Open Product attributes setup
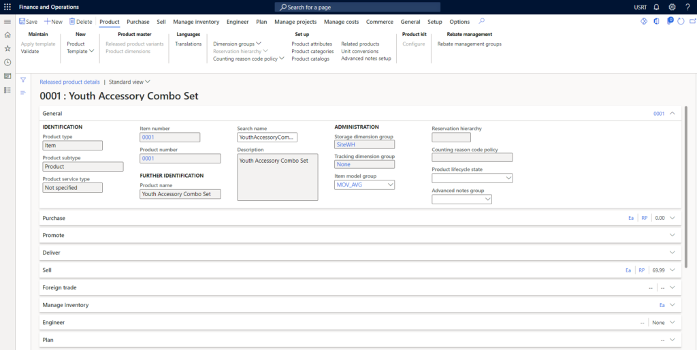 312,44
